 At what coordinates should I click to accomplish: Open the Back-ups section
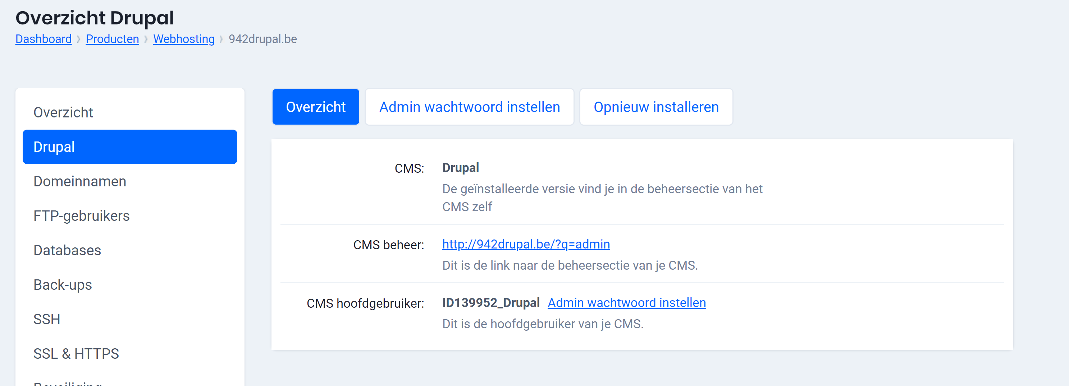[63, 284]
